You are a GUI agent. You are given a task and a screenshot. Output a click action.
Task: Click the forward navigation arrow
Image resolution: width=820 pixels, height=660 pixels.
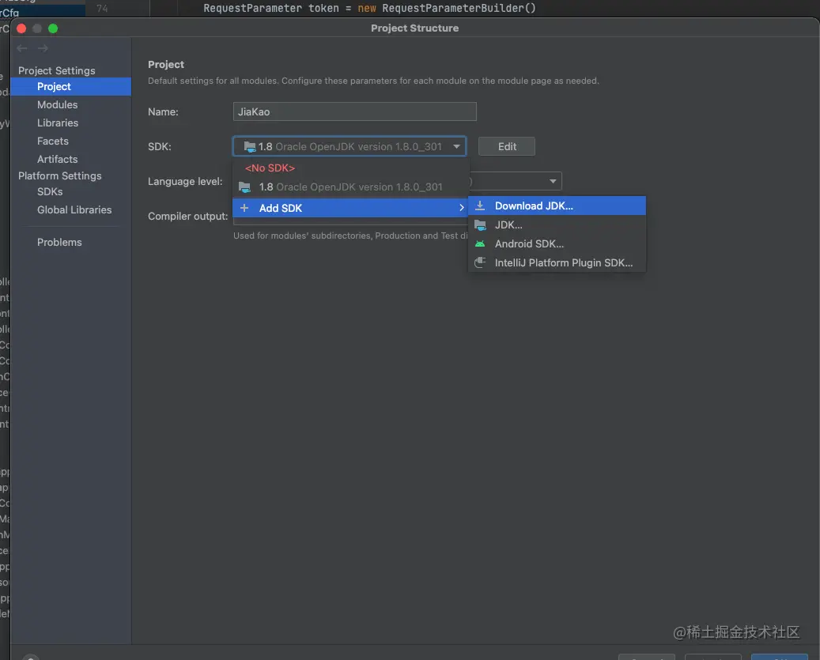[43, 48]
